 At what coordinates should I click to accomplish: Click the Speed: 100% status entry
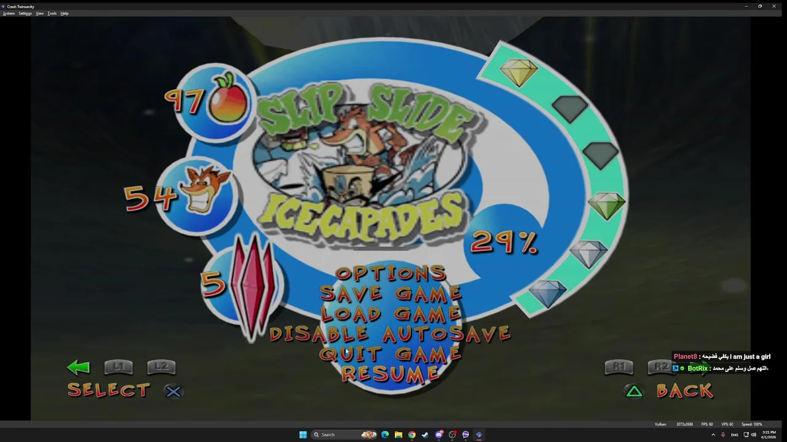click(x=751, y=424)
